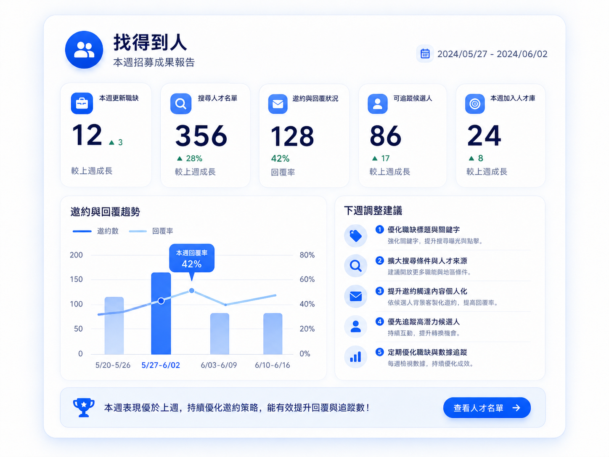Image resolution: width=609 pixels, height=457 pixels.
Task: Click the 5/27-6/02 axis label
Action: point(161,365)
